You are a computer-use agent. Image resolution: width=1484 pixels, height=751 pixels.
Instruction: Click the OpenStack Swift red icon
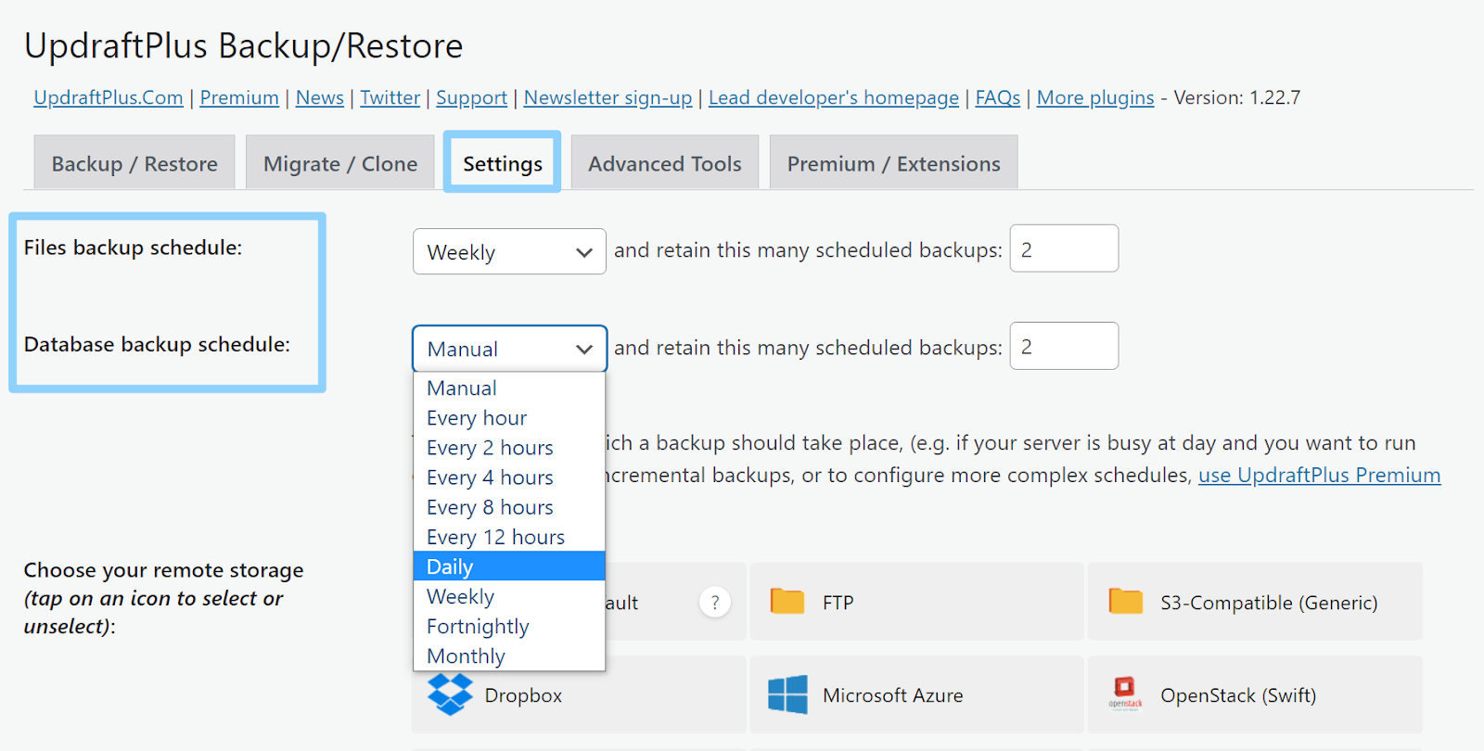pos(1124,691)
